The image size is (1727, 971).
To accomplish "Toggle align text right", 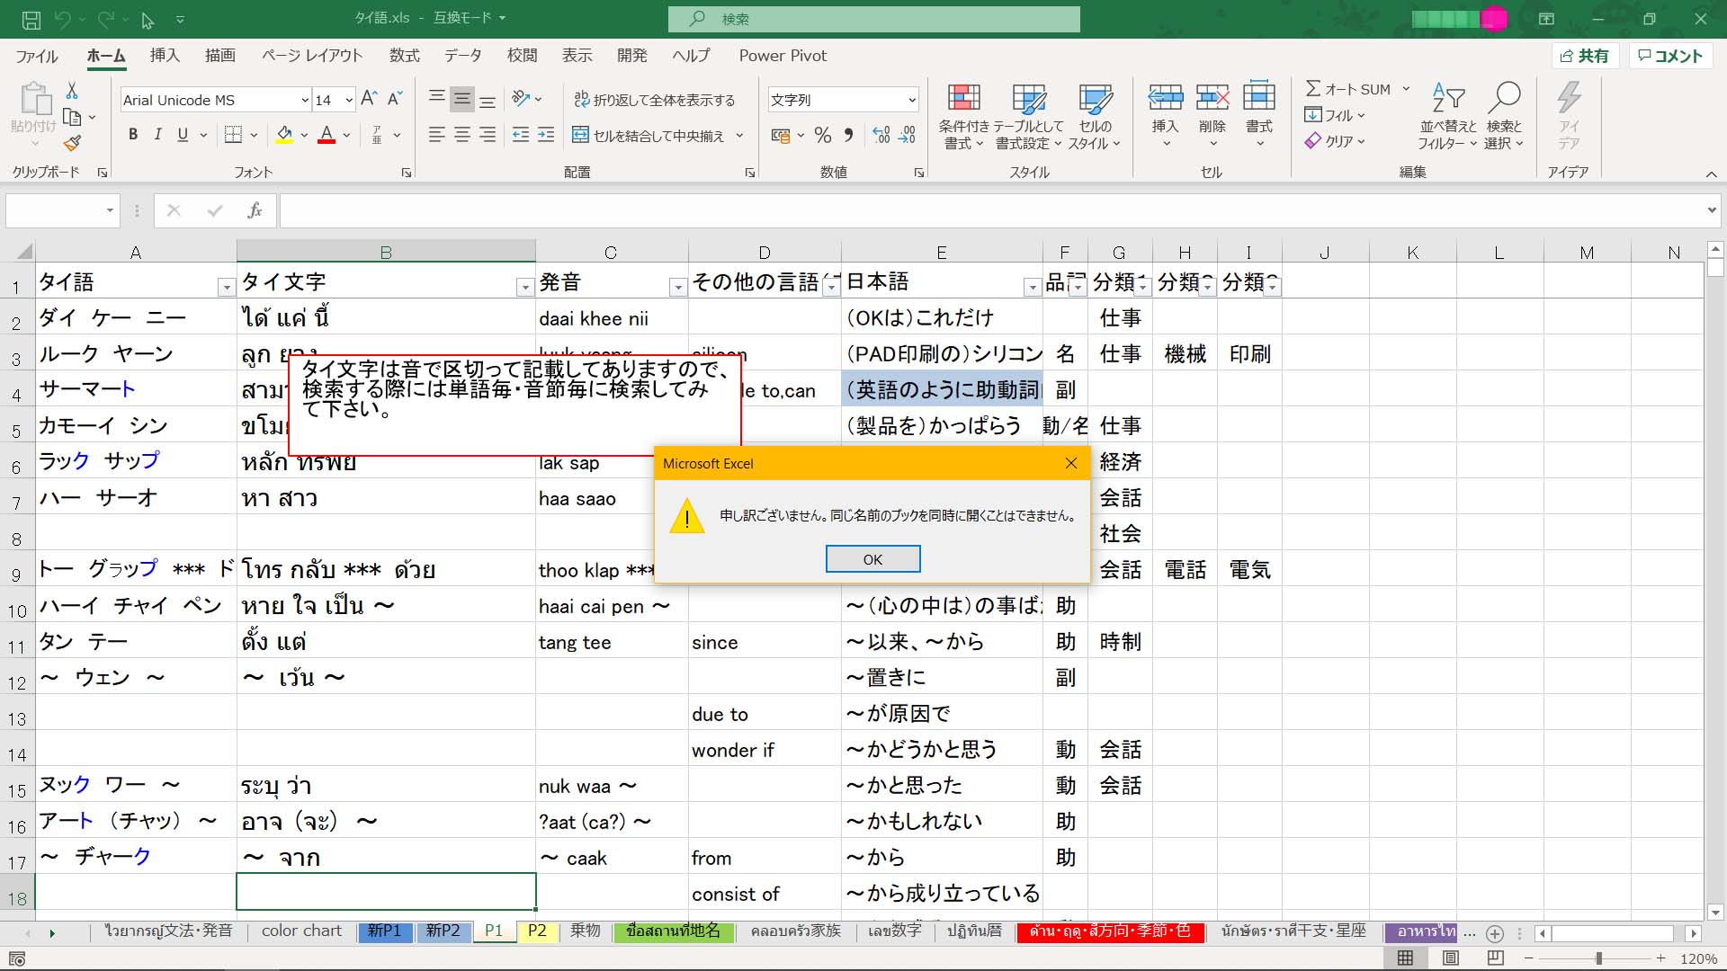I will coord(488,135).
